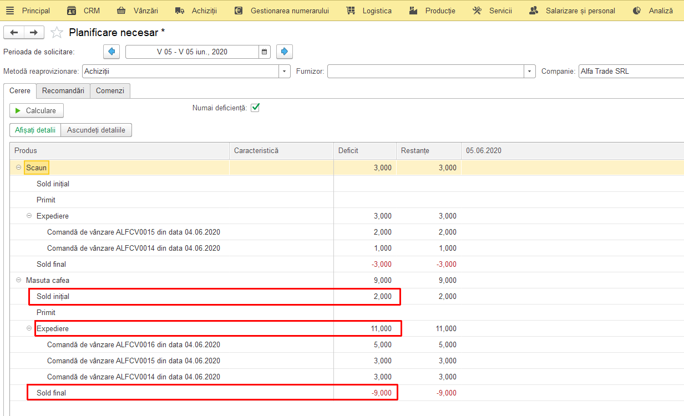Click the 05.06.2020 column header

tap(572, 151)
